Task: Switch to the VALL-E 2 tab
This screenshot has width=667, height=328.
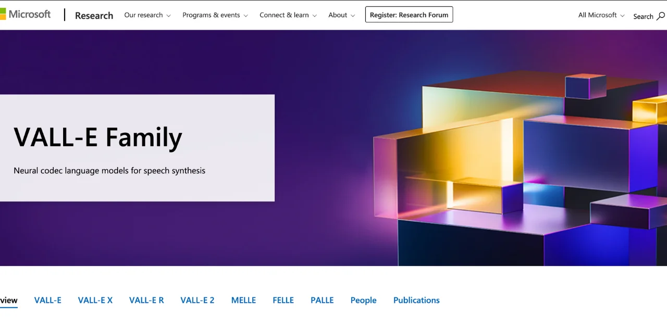Action: click(x=197, y=300)
